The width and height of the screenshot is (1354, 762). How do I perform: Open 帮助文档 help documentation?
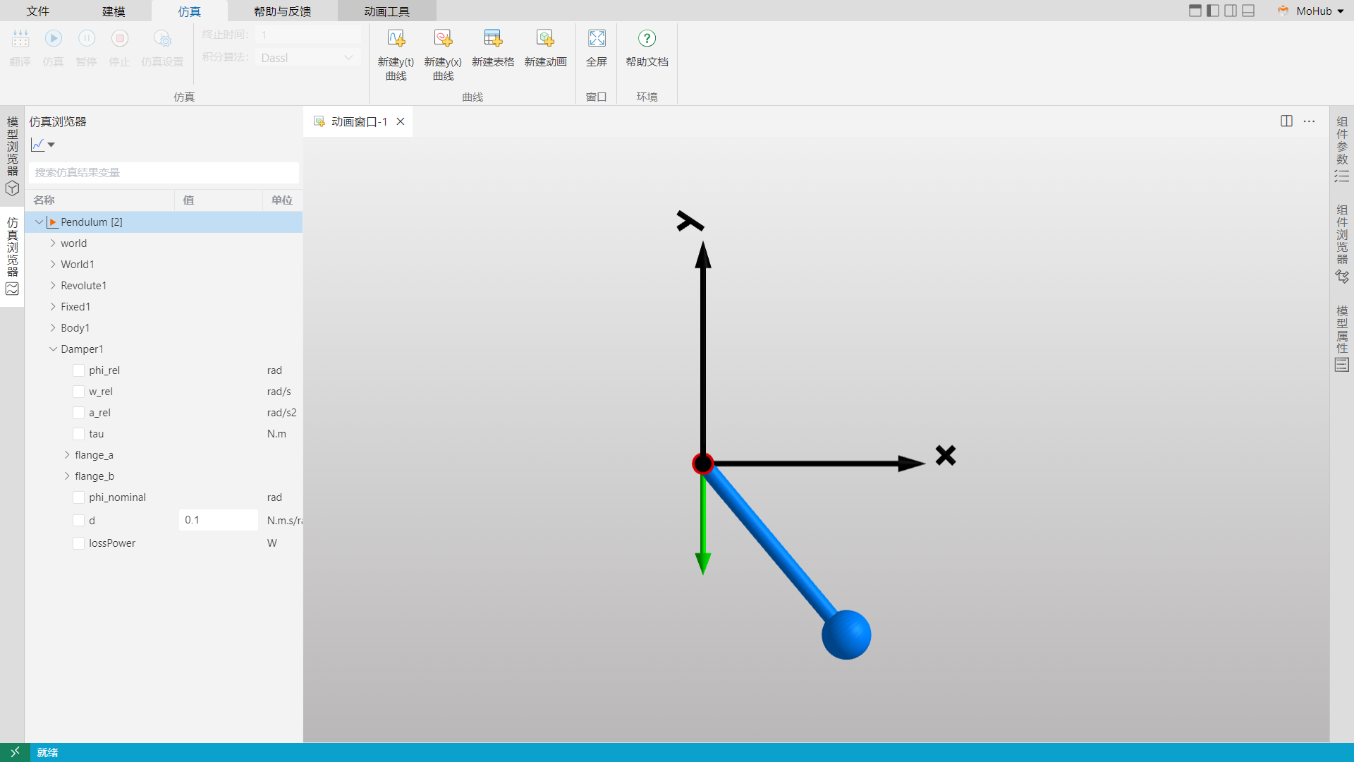(647, 39)
